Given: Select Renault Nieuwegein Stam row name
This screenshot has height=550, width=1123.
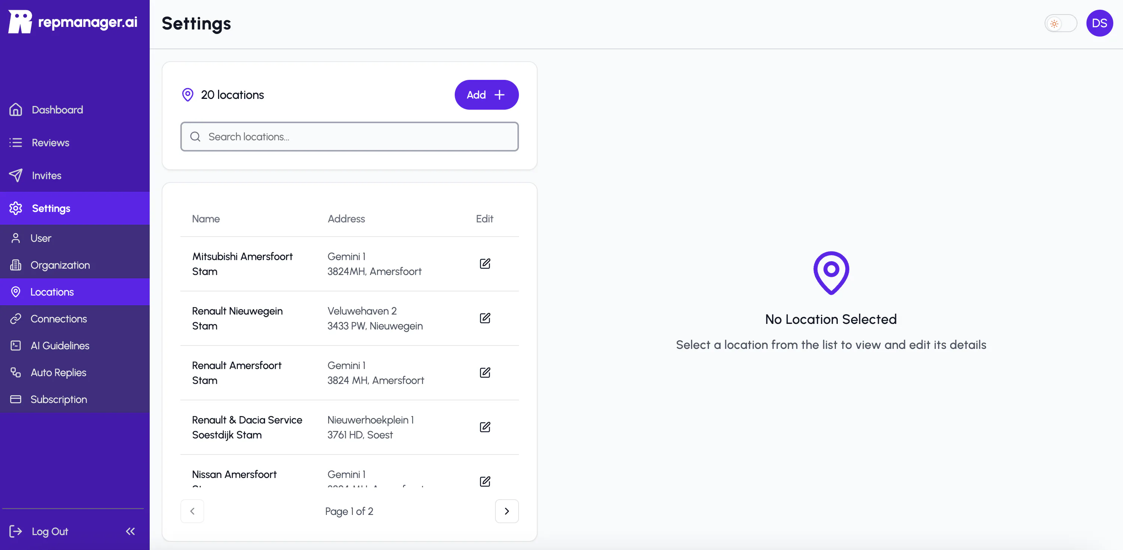Looking at the screenshot, I should point(237,319).
